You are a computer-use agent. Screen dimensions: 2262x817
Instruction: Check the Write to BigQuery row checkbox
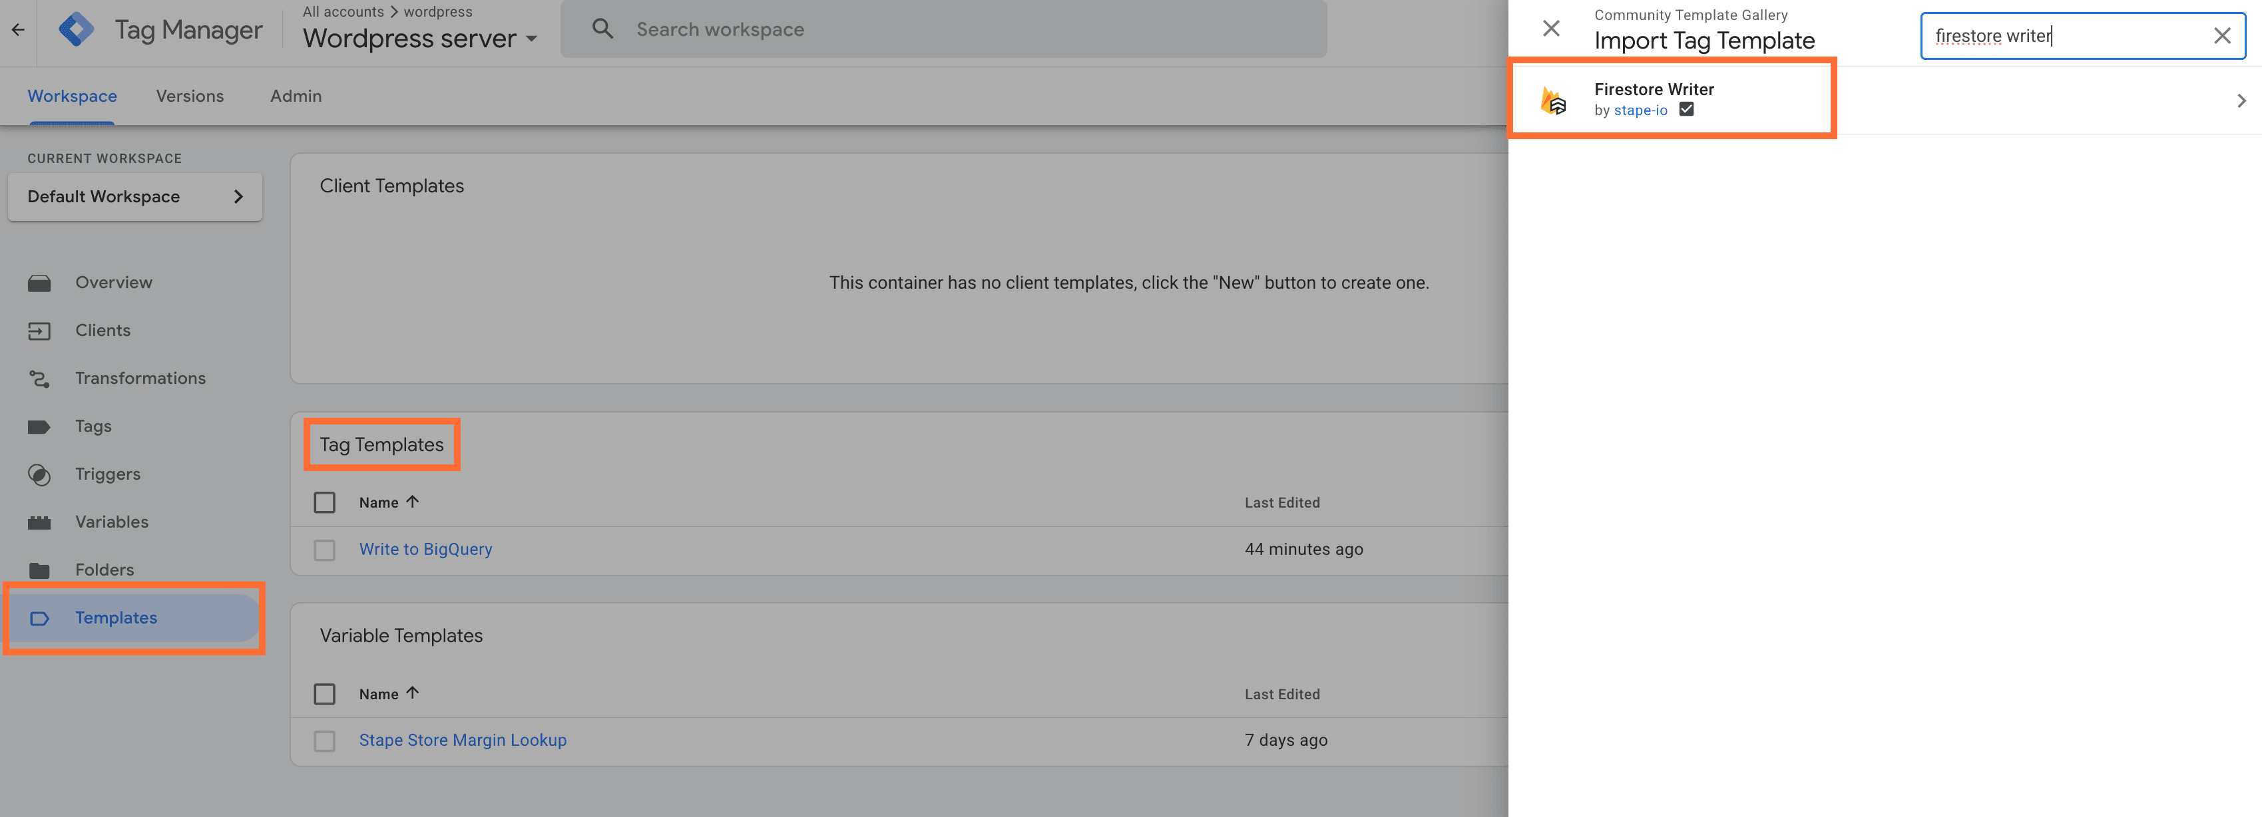tap(325, 550)
